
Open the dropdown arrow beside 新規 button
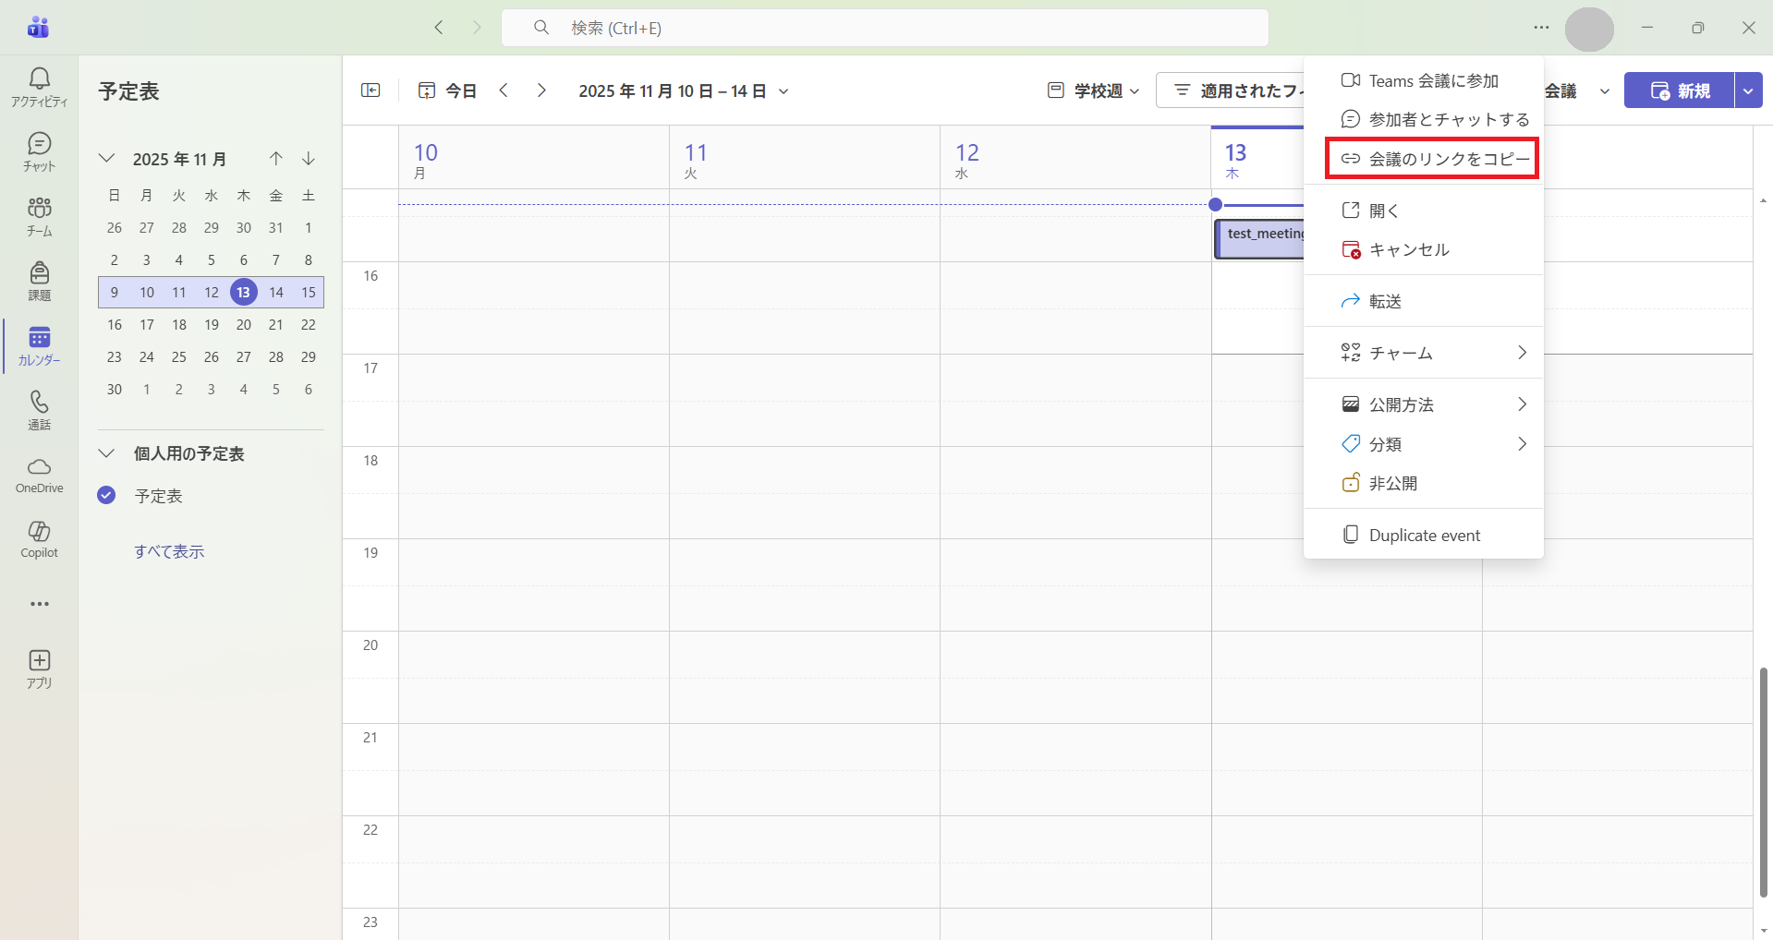point(1748,90)
